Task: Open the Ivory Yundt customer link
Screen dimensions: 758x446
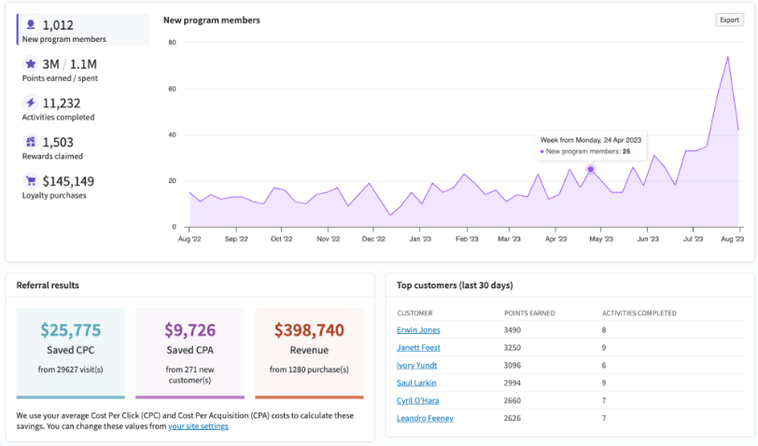Action: tap(416, 366)
